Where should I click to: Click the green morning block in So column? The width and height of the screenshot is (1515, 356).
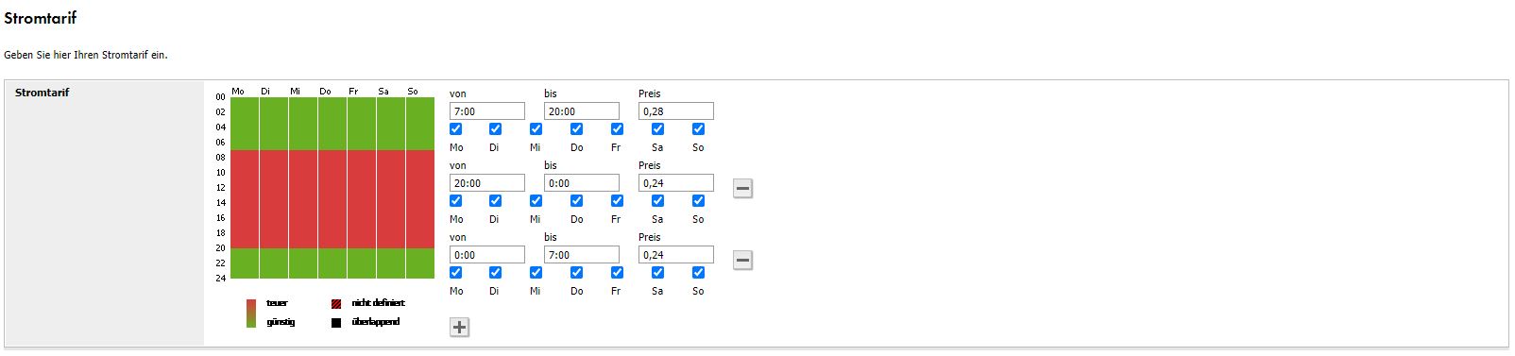pyautogui.click(x=419, y=124)
